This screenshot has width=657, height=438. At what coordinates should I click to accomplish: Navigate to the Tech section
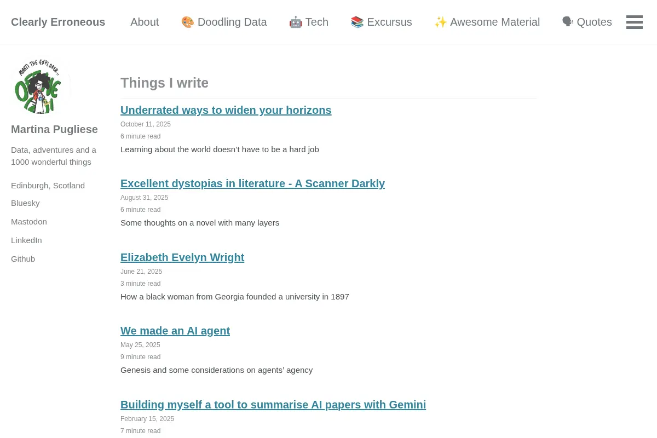309,22
